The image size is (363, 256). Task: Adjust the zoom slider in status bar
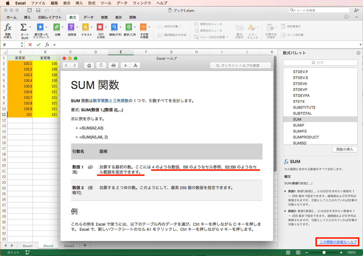(x=324, y=252)
